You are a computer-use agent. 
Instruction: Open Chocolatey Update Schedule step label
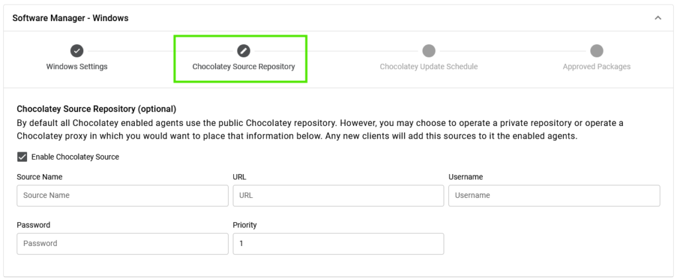pos(428,67)
